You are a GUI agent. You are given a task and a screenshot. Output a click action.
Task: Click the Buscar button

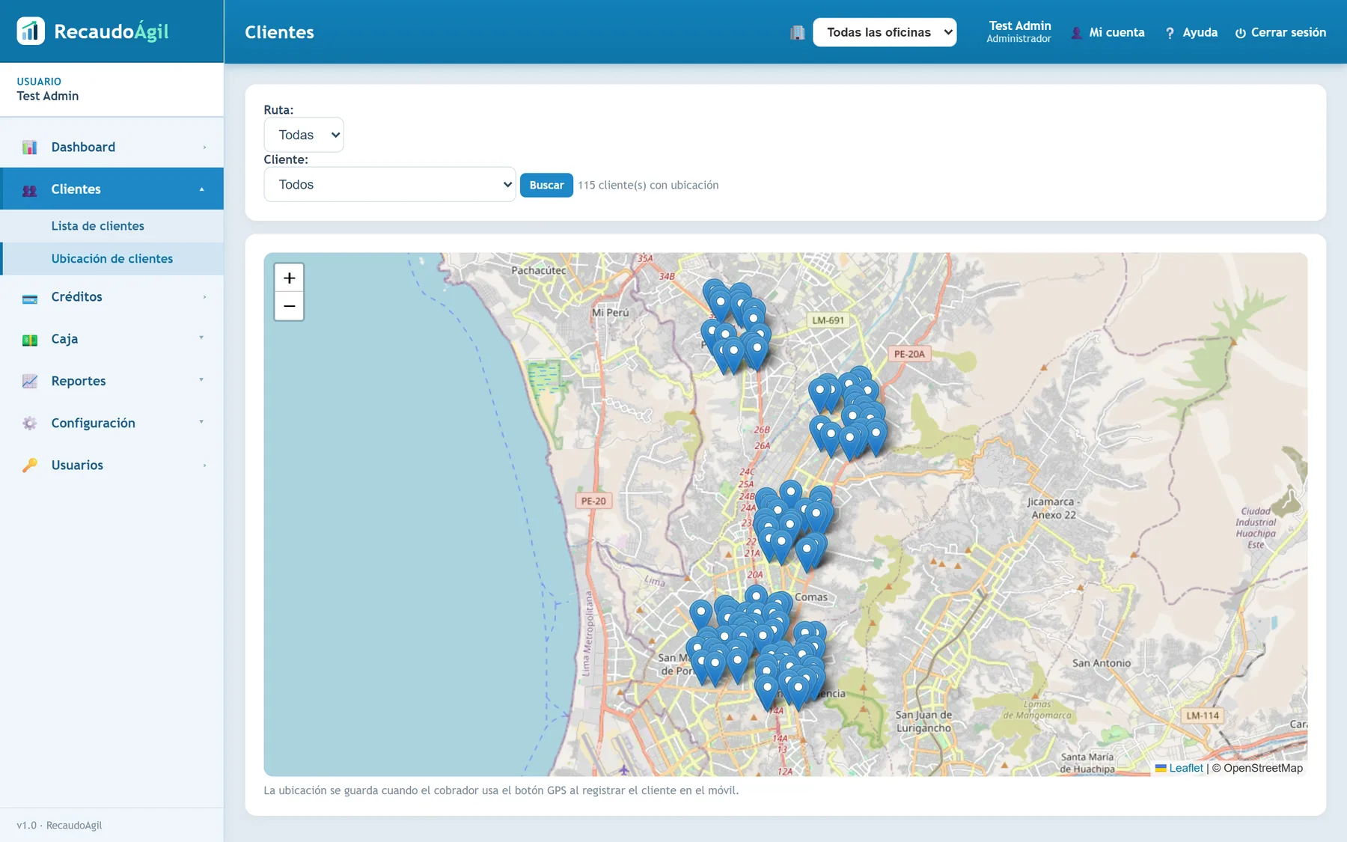point(546,185)
